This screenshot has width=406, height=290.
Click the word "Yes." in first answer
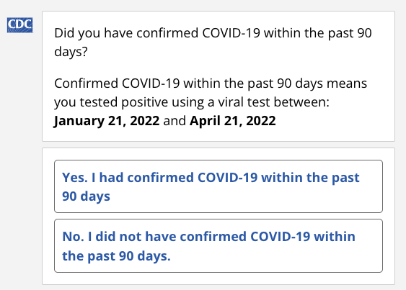75,178
